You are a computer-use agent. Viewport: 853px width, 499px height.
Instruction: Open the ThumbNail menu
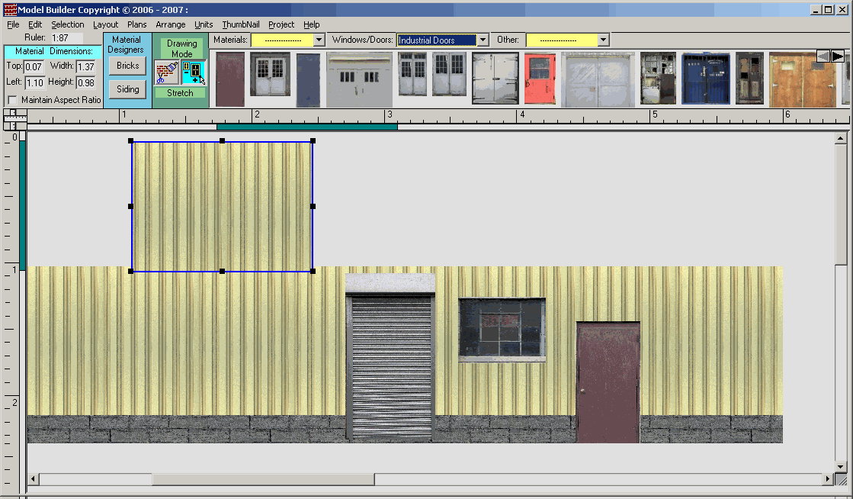pos(241,24)
